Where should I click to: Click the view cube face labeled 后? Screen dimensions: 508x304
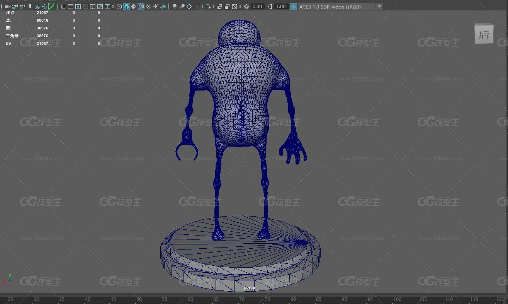pos(484,34)
